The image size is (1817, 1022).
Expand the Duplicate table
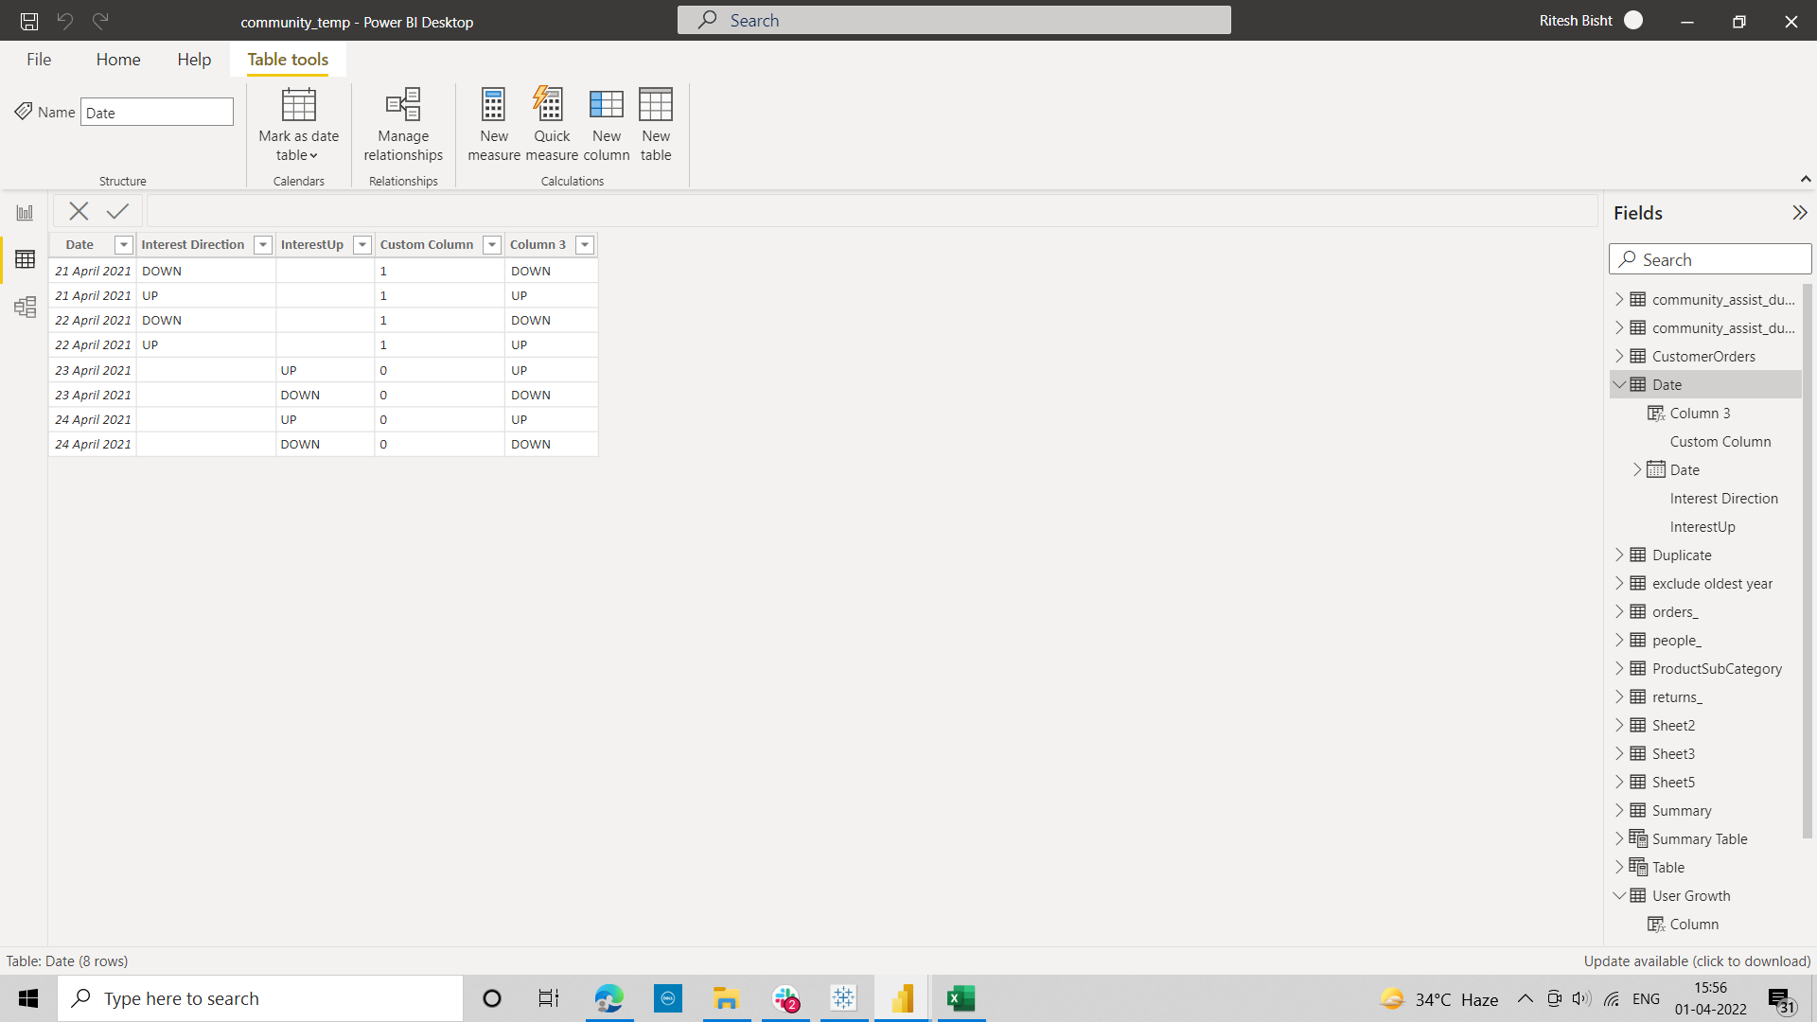(1619, 555)
